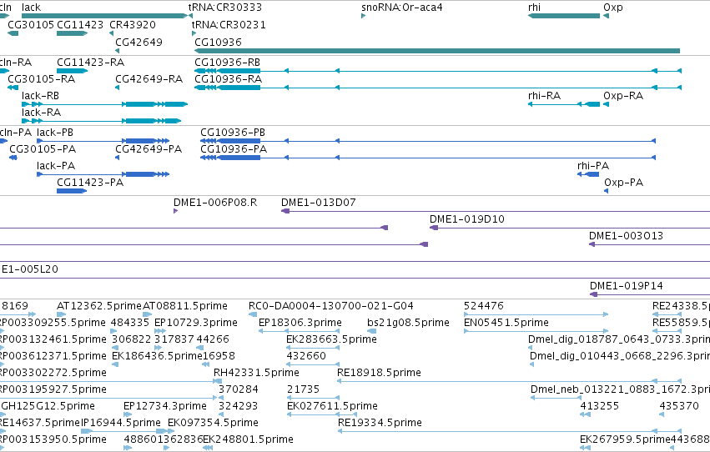Click the lack gene label
The image size is (710, 452).
[x=31, y=8]
